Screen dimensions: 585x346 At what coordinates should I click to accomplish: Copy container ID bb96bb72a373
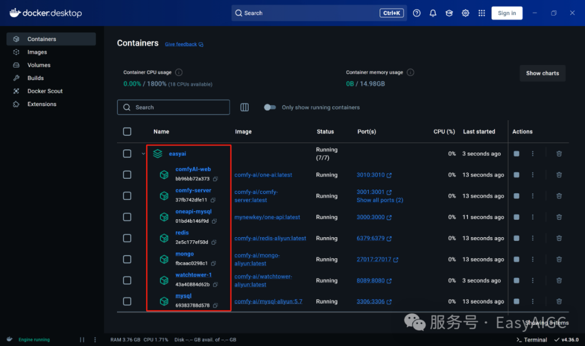pos(215,179)
